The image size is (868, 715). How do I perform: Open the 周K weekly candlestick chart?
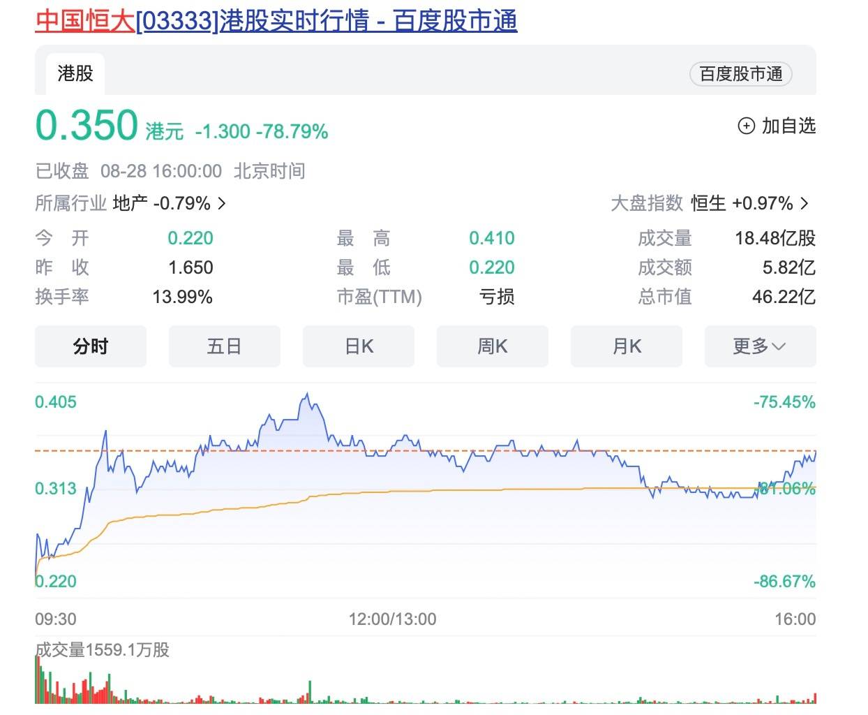click(x=492, y=346)
